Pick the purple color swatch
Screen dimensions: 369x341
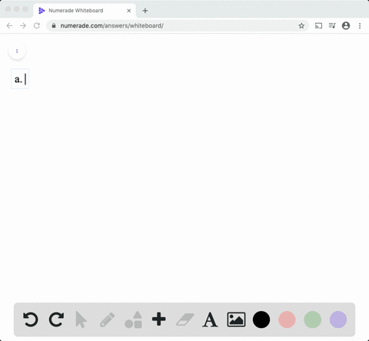pos(338,319)
